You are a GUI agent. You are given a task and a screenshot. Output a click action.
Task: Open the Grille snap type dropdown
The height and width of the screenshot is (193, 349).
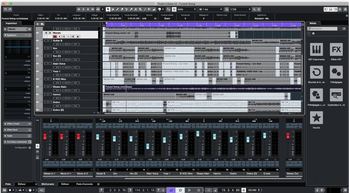click(x=185, y=9)
